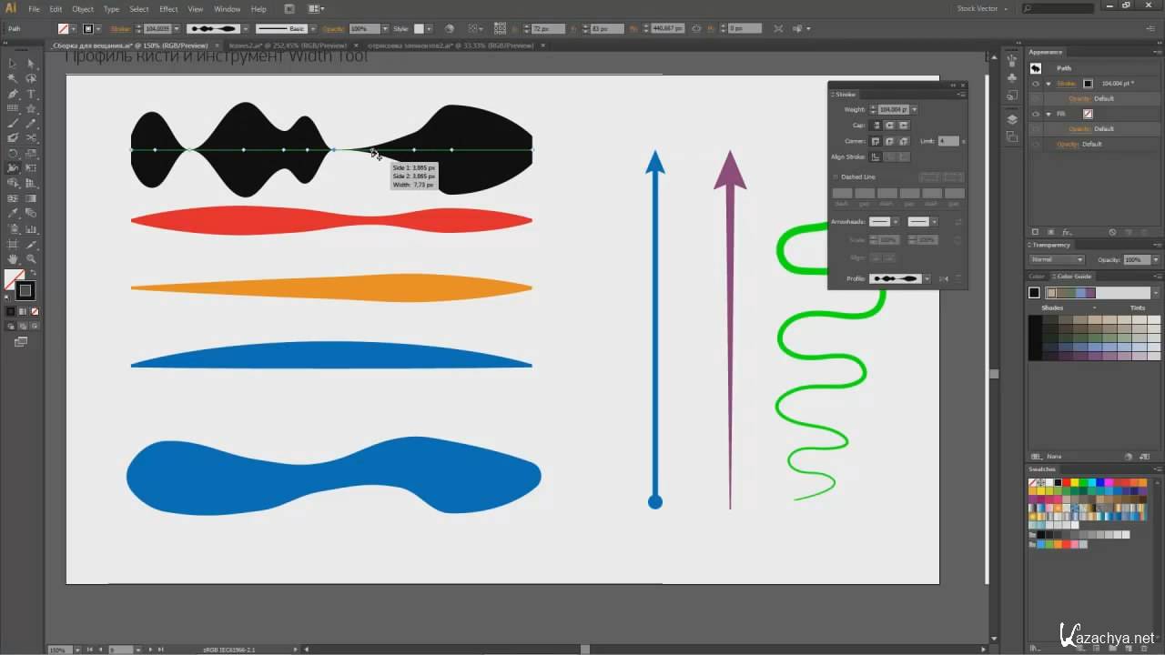Flip the width profile along the stroke

[943, 278]
